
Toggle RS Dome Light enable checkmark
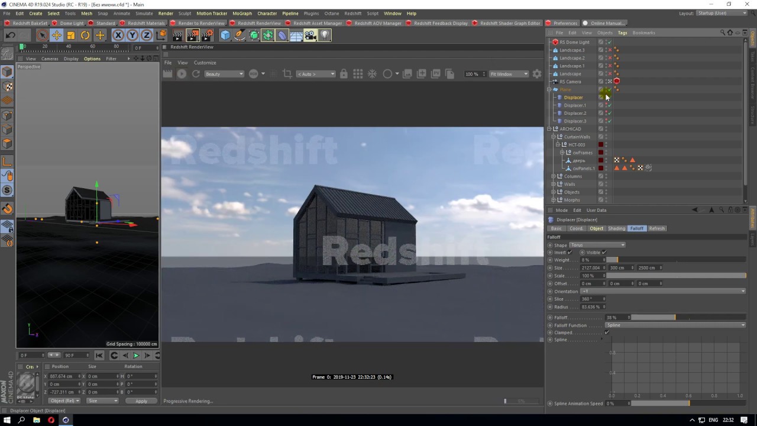pos(610,42)
